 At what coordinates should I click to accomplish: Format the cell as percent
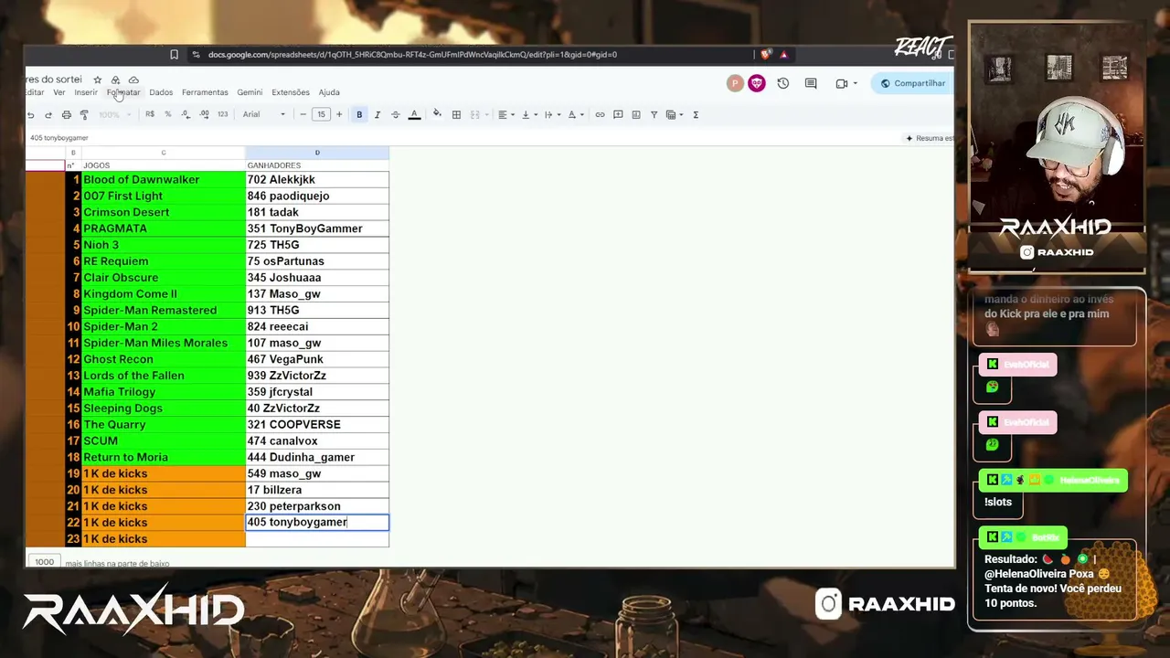pos(167,115)
